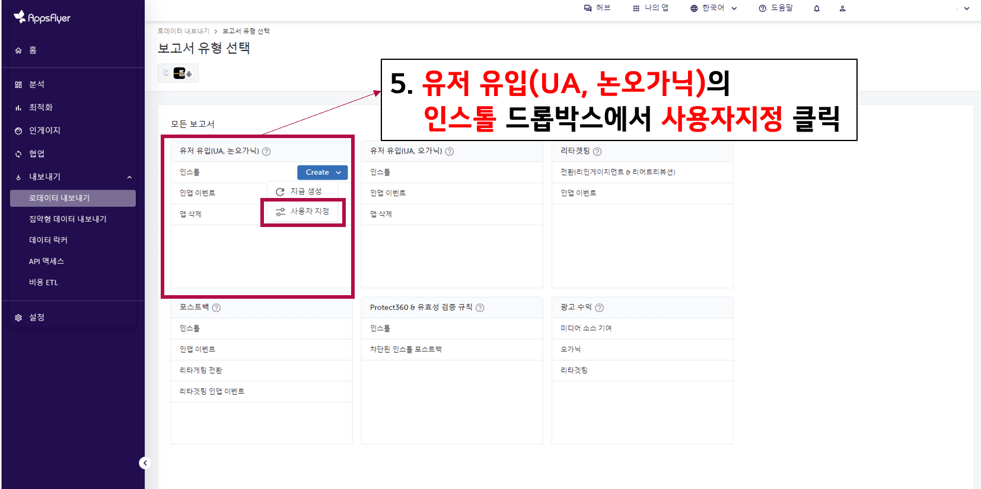Click the globe language icon

point(694,8)
